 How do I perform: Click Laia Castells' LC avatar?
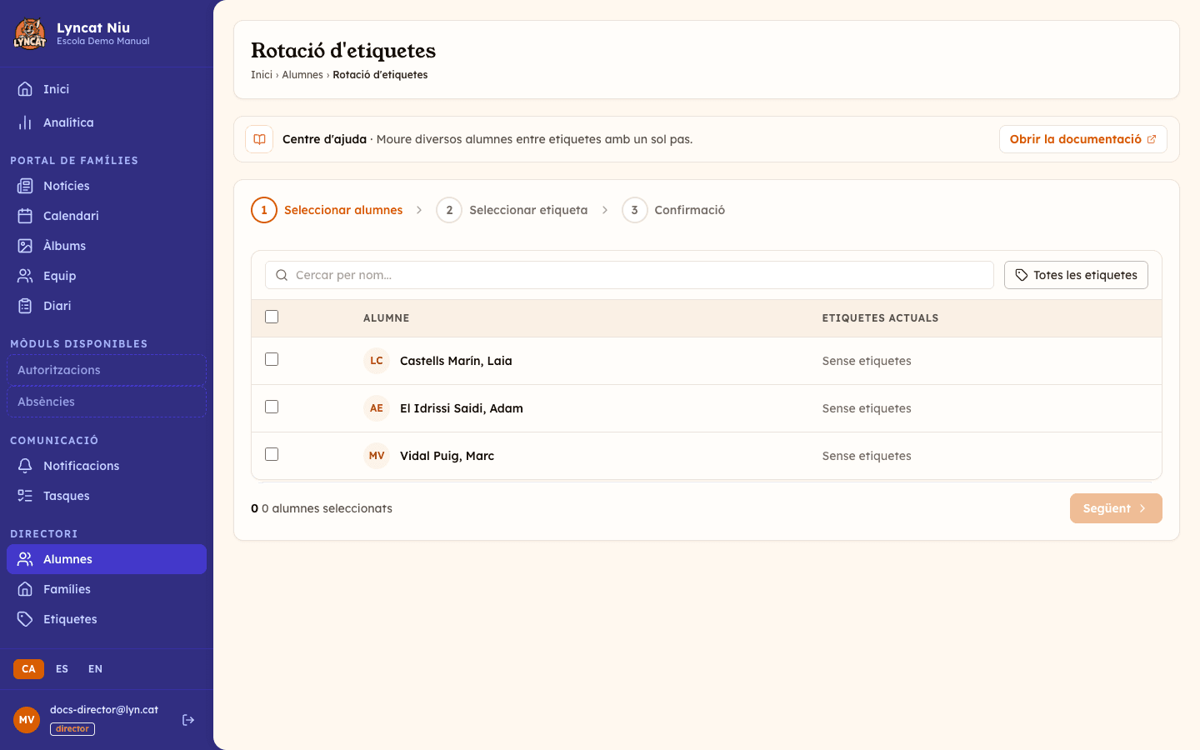(x=377, y=361)
